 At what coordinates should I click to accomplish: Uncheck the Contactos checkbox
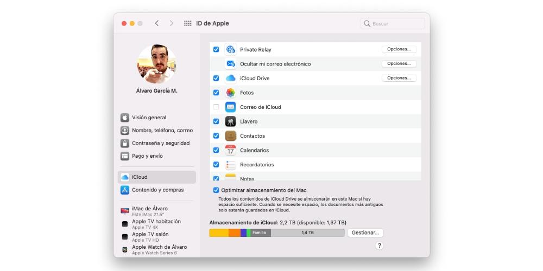[216, 136]
